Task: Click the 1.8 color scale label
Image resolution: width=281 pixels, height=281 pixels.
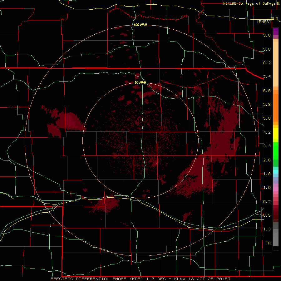Action: [x=267, y=174]
